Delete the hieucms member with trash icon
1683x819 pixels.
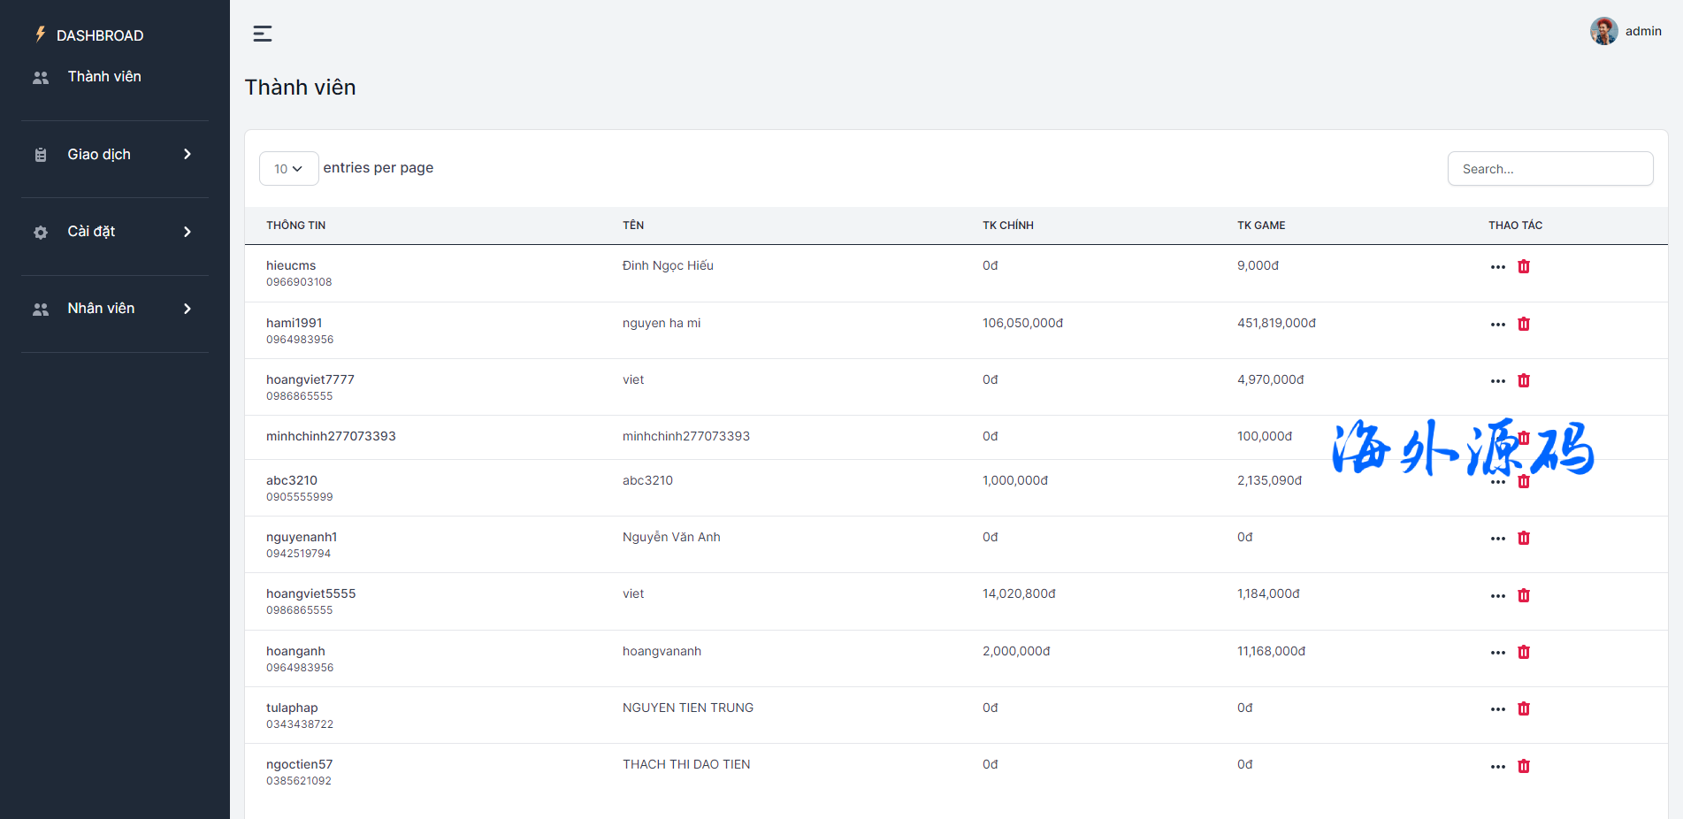point(1523,266)
